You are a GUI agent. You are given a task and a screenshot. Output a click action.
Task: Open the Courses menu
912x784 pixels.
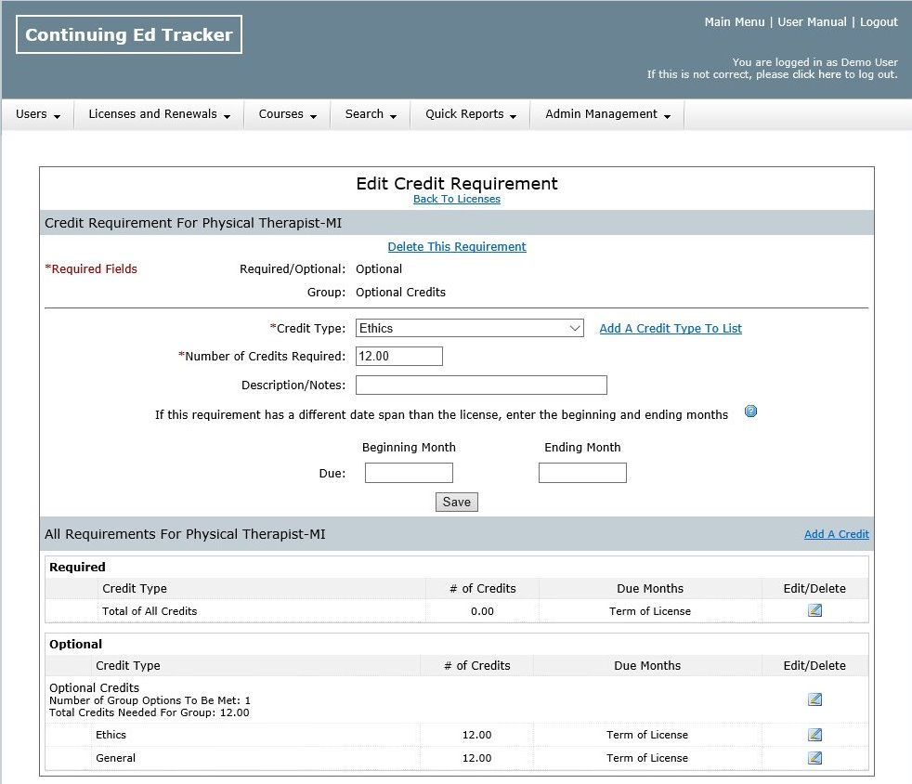point(287,114)
